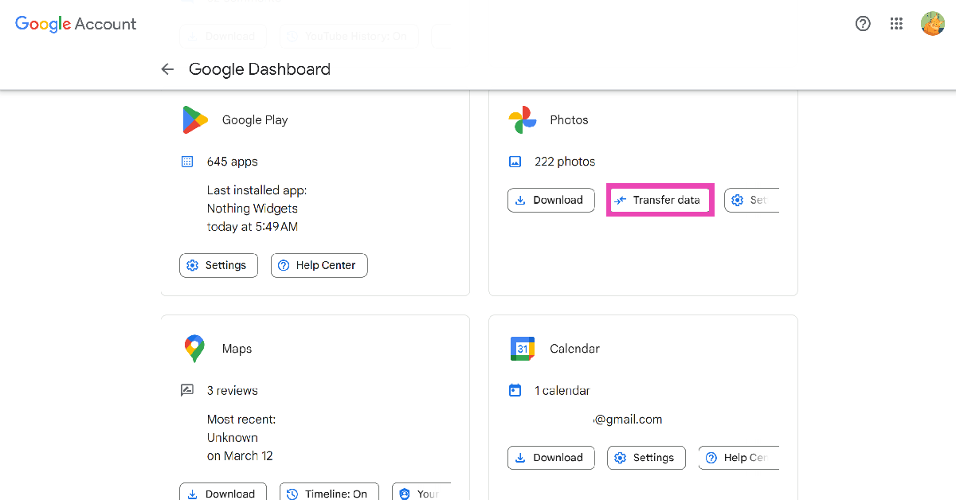Image resolution: width=956 pixels, height=500 pixels.
Task: Click the Maps card title
Action: click(x=237, y=349)
